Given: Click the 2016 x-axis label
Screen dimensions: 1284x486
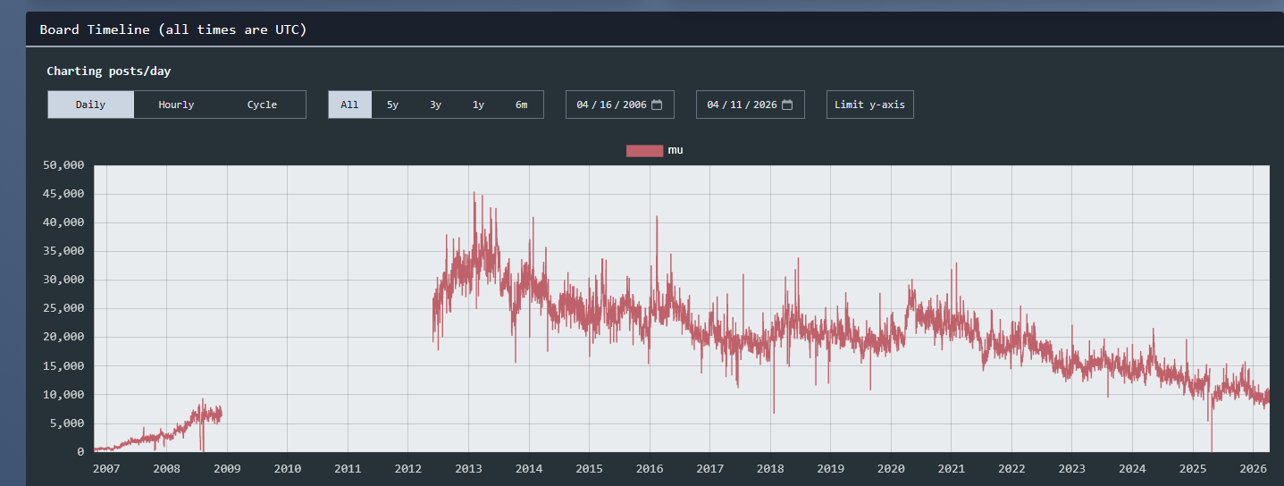Looking at the screenshot, I should [x=650, y=468].
